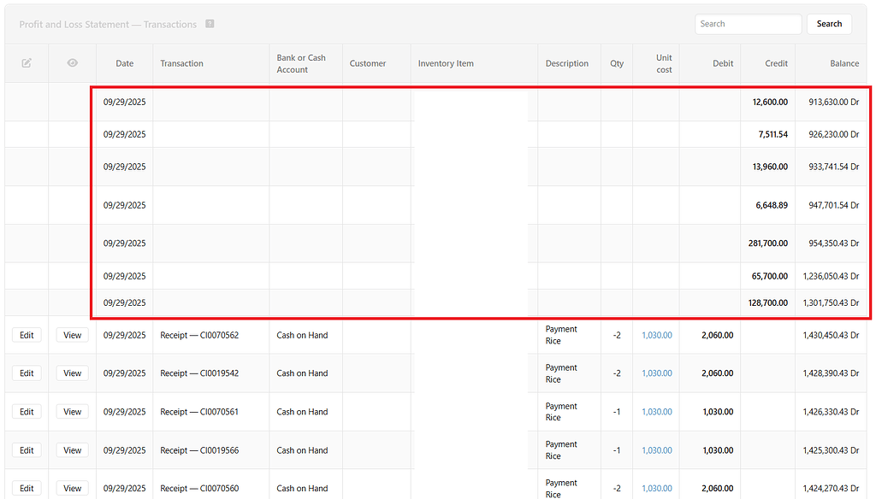Click the Date column header

click(124, 63)
